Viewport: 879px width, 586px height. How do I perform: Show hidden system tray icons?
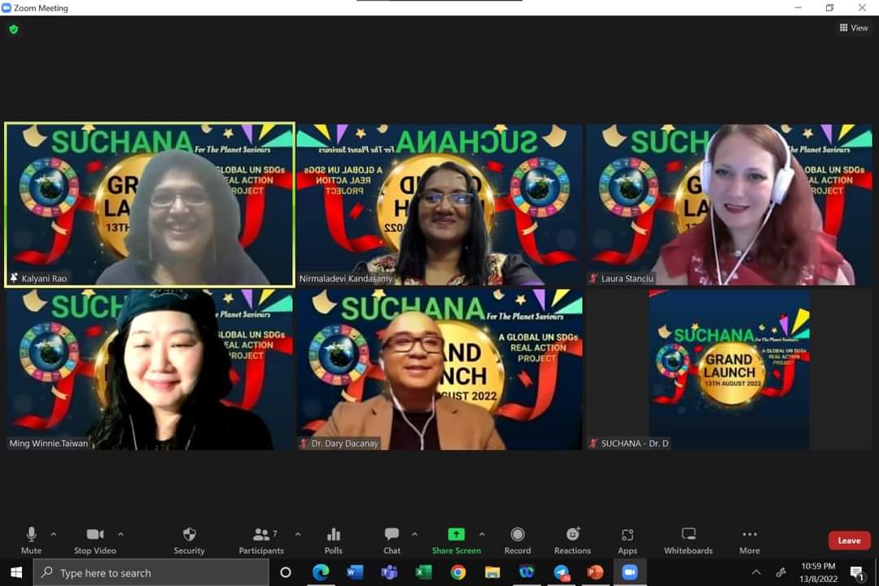point(755,572)
